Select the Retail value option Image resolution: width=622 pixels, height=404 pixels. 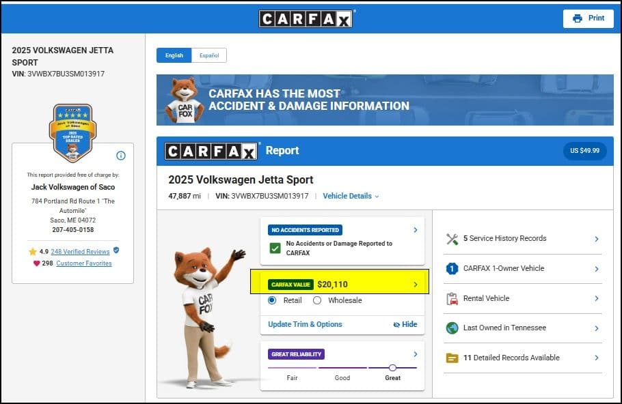[272, 300]
